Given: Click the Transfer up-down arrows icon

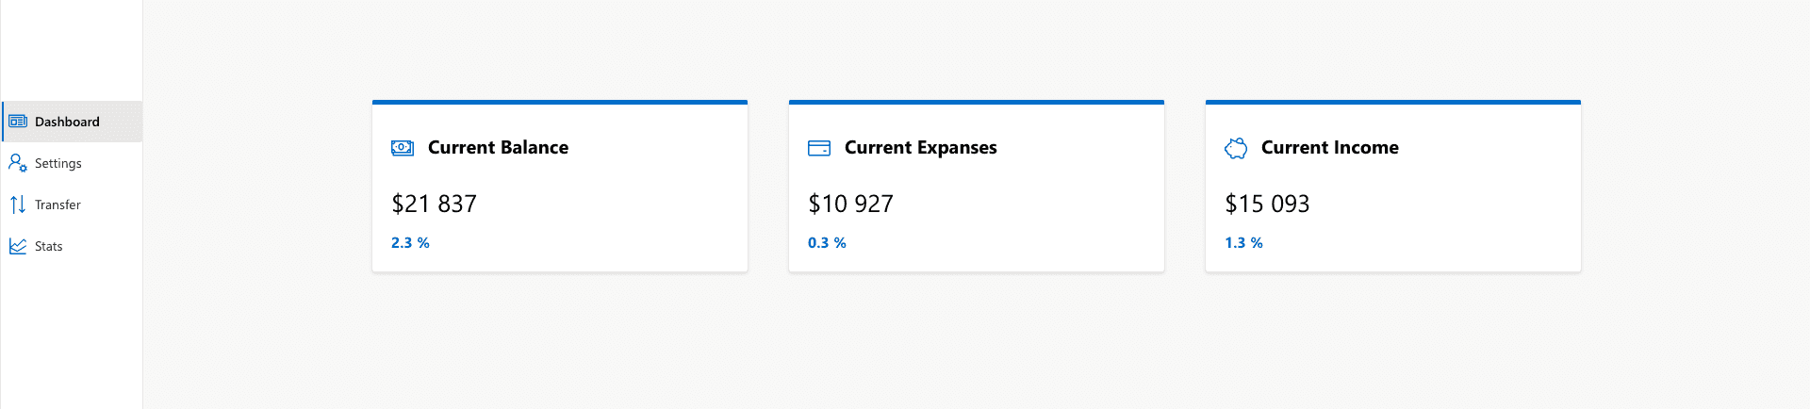Looking at the screenshot, I should tap(18, 204).
